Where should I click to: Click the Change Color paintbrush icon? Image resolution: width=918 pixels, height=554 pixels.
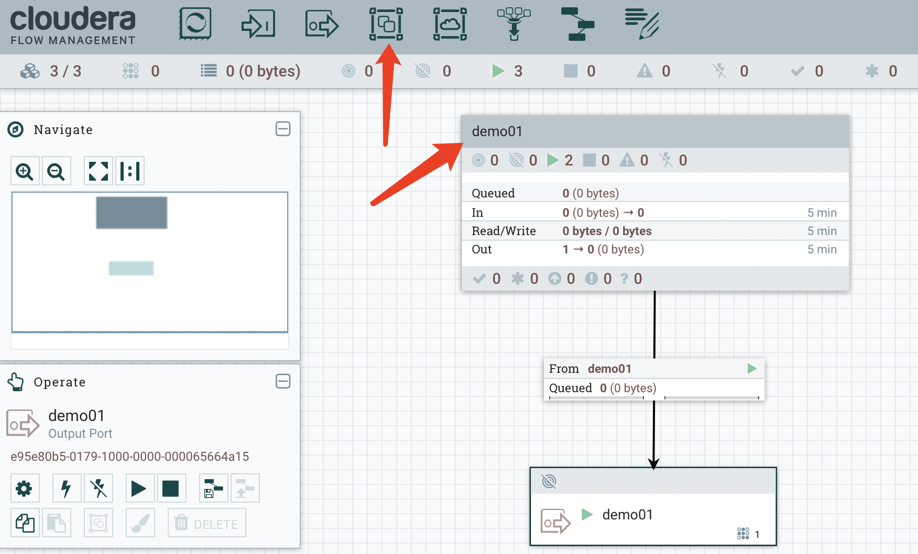pos(140,523)
